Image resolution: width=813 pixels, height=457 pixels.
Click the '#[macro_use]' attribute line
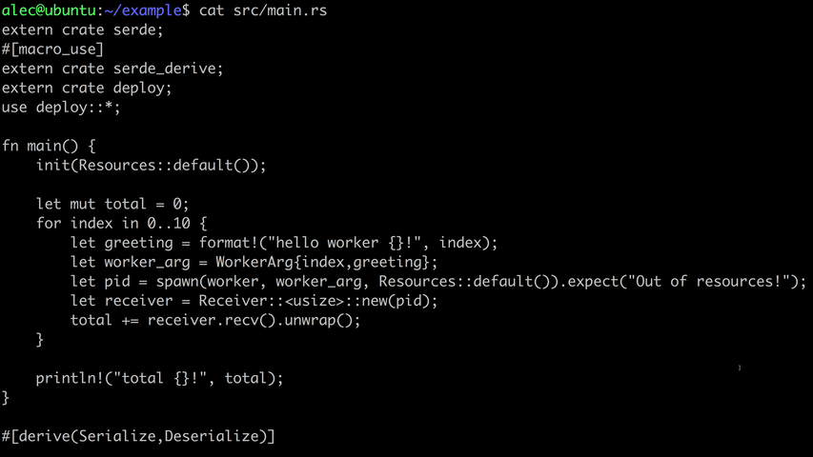[x=52, y=50]
